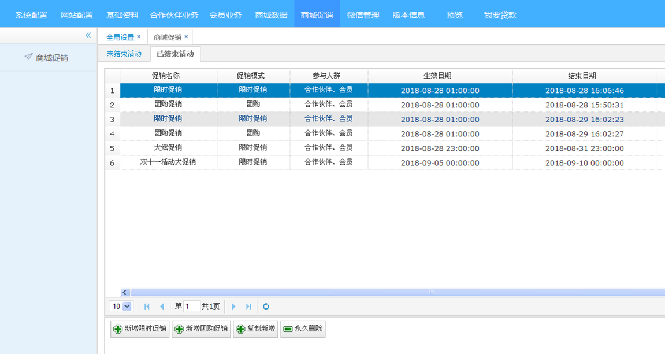Image resolution: width=665 pixels, height=354 pixels.
Task: Close the 商城促销 tab
Action: click(x=186, y=36)
